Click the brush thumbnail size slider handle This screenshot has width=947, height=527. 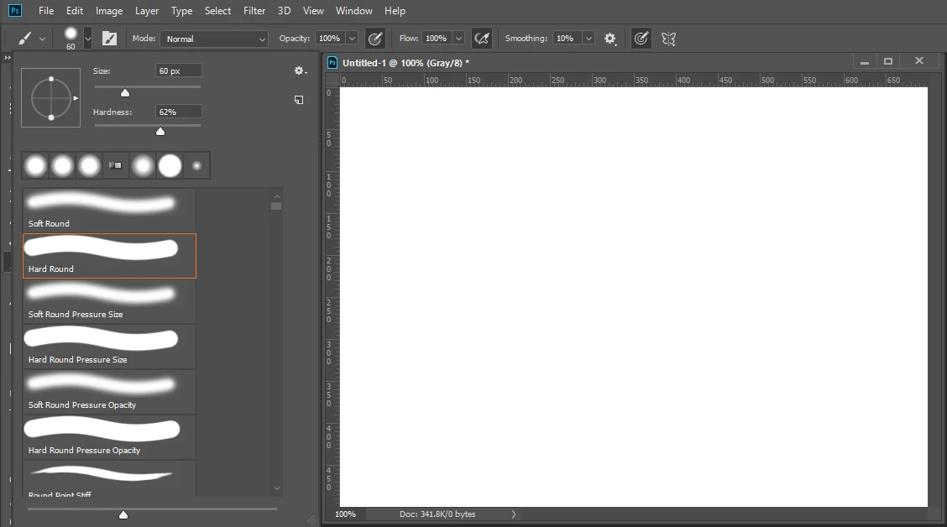pyautogui.click(x=123, y=515)
